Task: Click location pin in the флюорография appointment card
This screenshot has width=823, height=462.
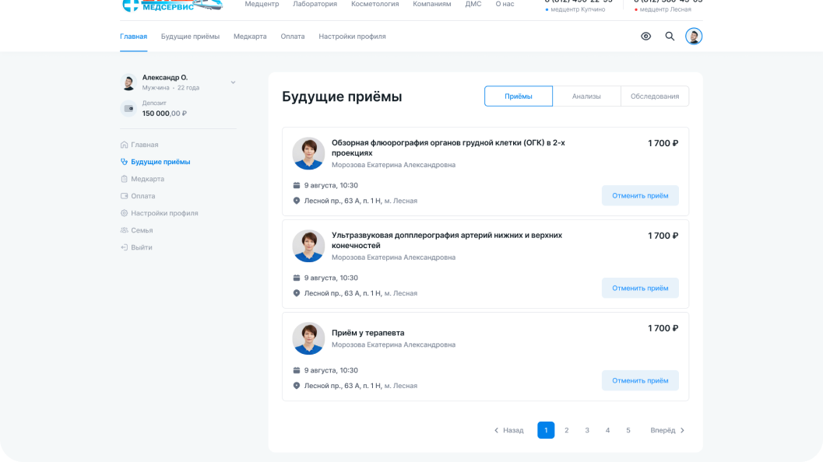Action: pos(297,201)
